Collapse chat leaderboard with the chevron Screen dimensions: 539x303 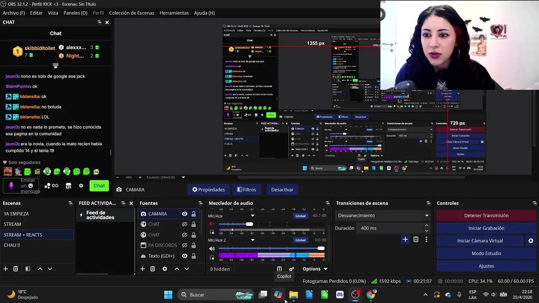(56, 66)
